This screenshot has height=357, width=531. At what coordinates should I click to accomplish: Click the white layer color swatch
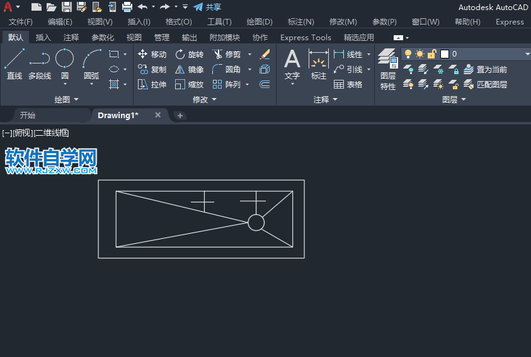tap(444, 54)
